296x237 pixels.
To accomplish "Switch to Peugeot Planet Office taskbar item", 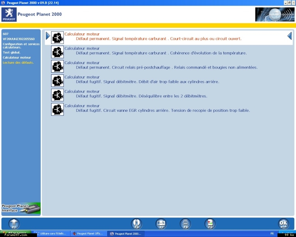I will [88, 234].
